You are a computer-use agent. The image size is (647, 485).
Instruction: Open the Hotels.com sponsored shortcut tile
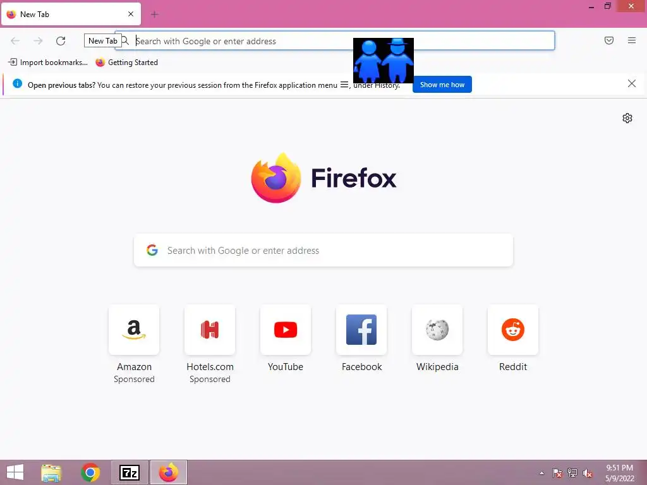[210, 330]
